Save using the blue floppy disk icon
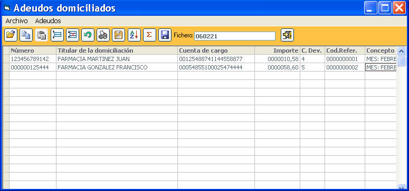 point(165,35)
